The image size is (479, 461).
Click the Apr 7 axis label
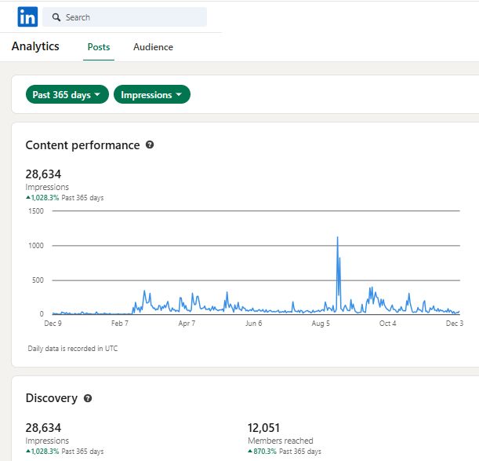(x=187, y=324)
